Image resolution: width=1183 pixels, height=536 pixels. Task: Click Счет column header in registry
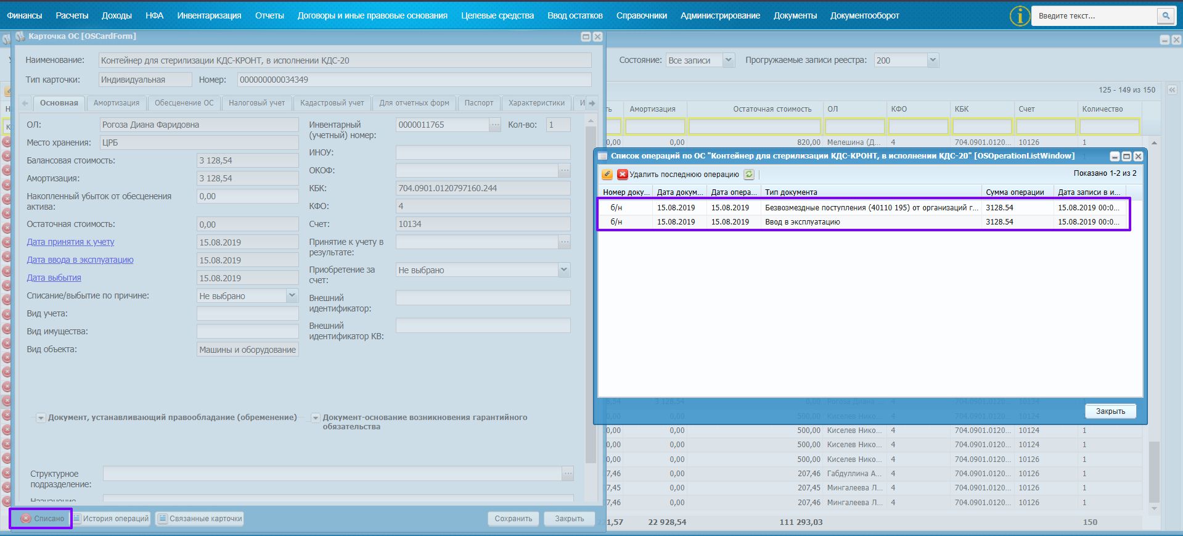click(x=1045, y=109)
